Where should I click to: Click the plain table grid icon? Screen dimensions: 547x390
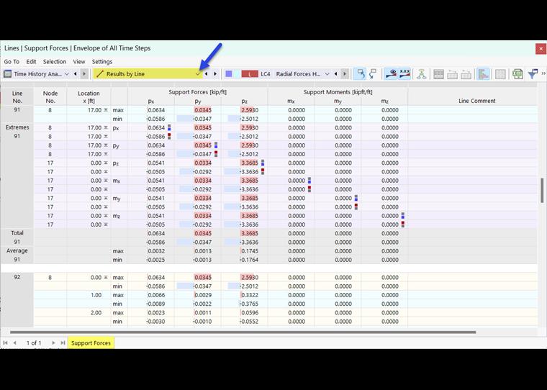pyautogui.click(x=500, y=74)
